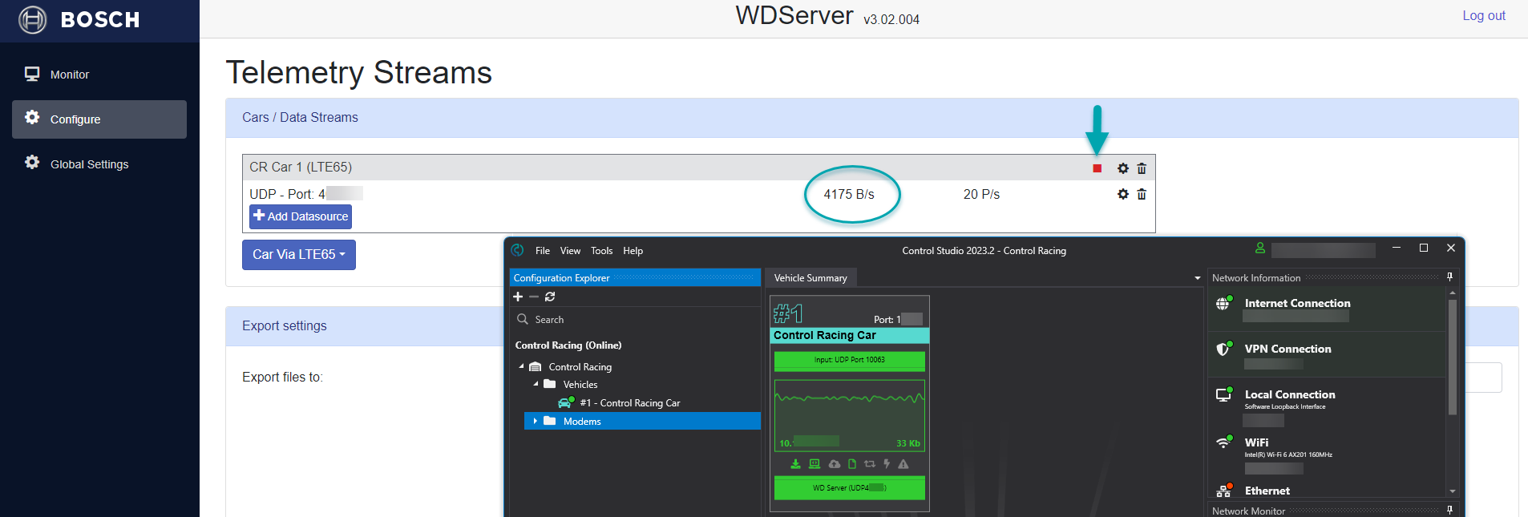Click the laptop status icon on vehicle card
The width and height of the screenshot is (1528, 517).
click(815, 464)
